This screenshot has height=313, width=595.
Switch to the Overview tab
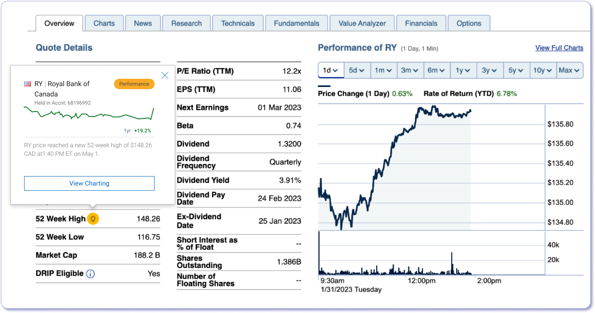coord(59,23)
